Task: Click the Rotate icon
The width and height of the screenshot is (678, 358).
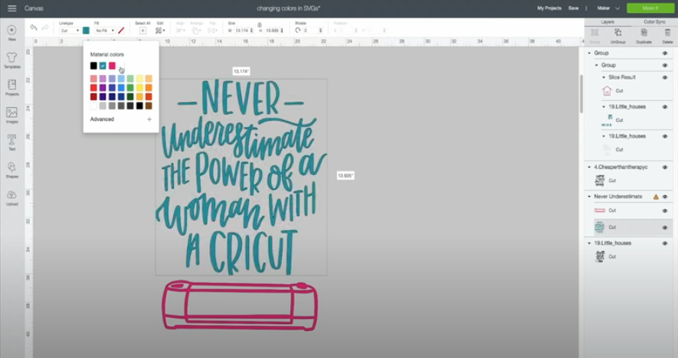Action: [297, 31]
